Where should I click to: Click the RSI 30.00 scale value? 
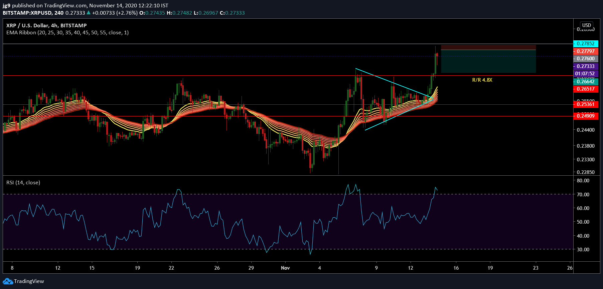point(583,250)
